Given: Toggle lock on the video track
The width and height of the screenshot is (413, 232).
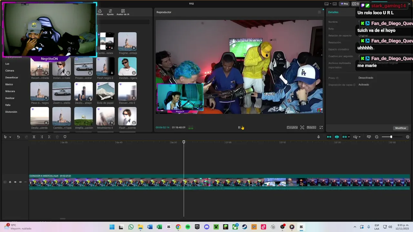Looking at the screenshot, I should 10,182.
